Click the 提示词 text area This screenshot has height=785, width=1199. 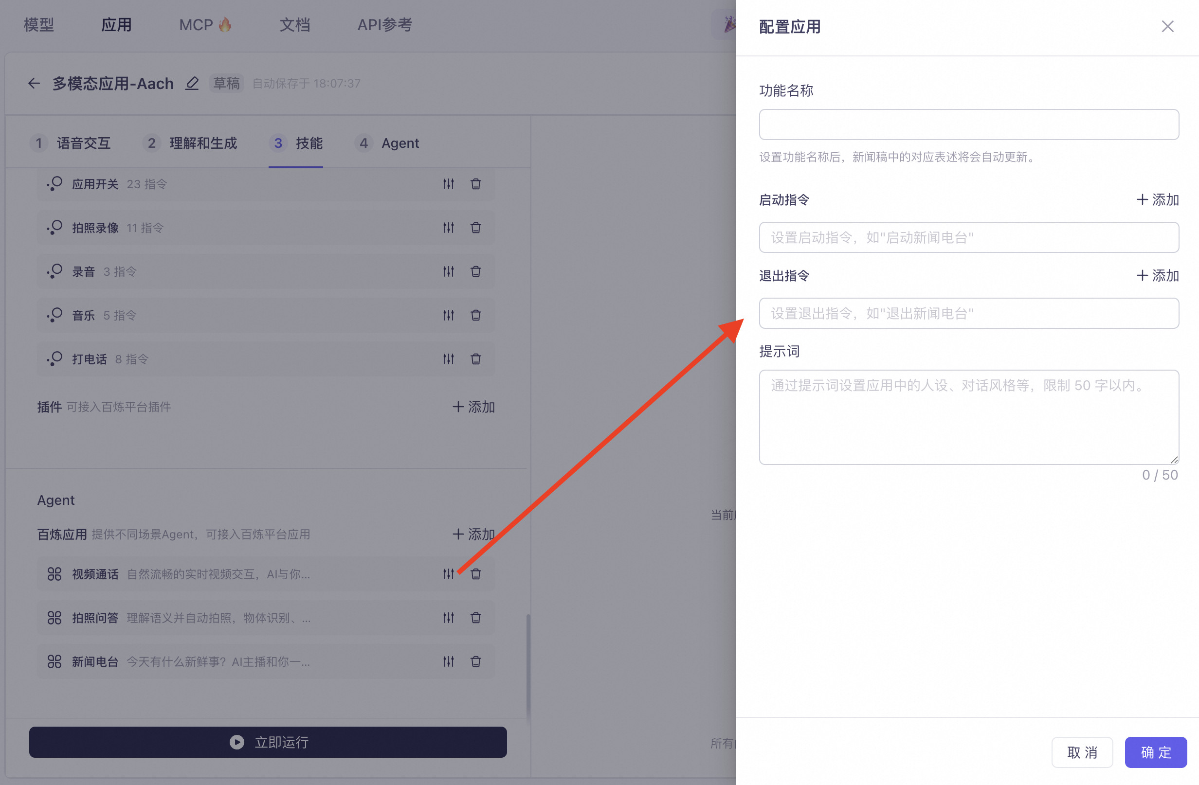tap(968, 417)
